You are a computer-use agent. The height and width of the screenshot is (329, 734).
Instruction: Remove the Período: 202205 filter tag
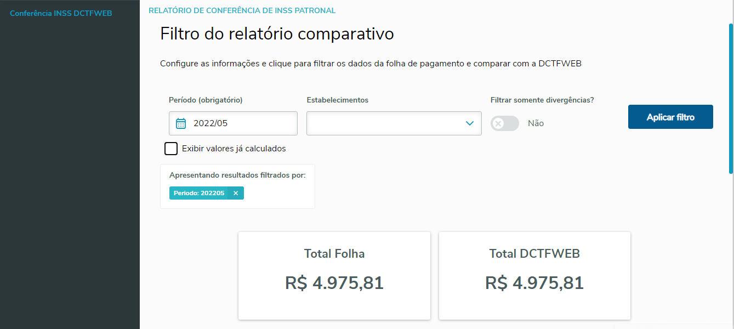pos(236,193)
